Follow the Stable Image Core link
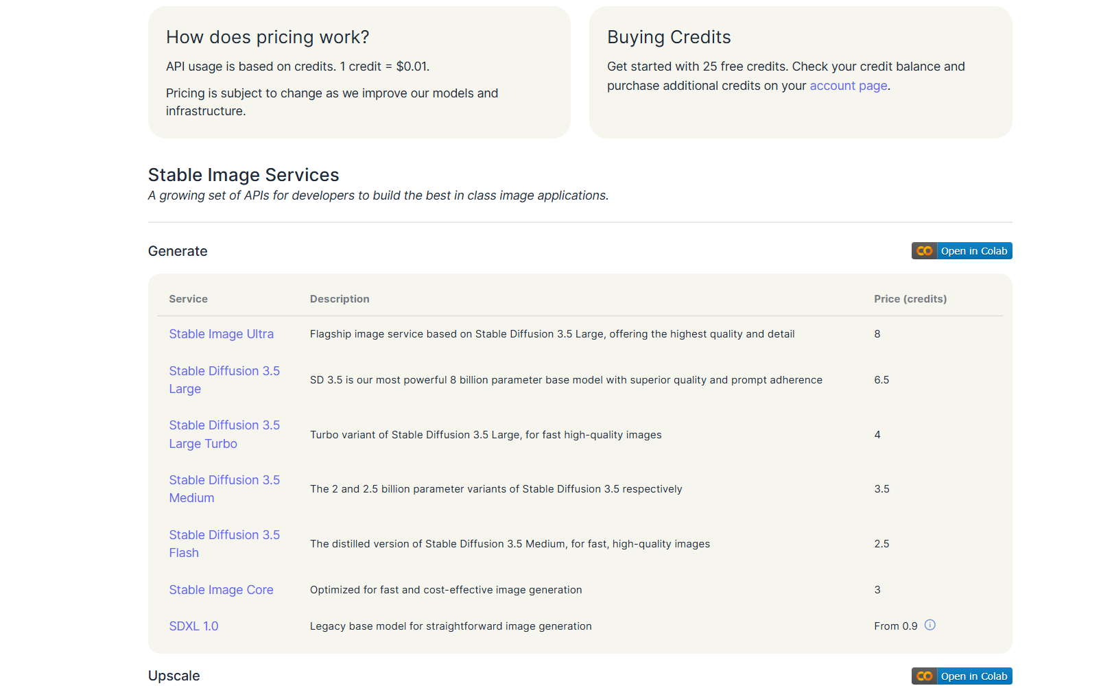 (221, 590)
